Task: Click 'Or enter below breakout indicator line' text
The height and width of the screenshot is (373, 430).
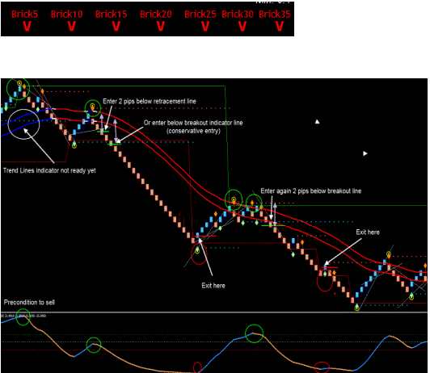Action: coord(193,123)
